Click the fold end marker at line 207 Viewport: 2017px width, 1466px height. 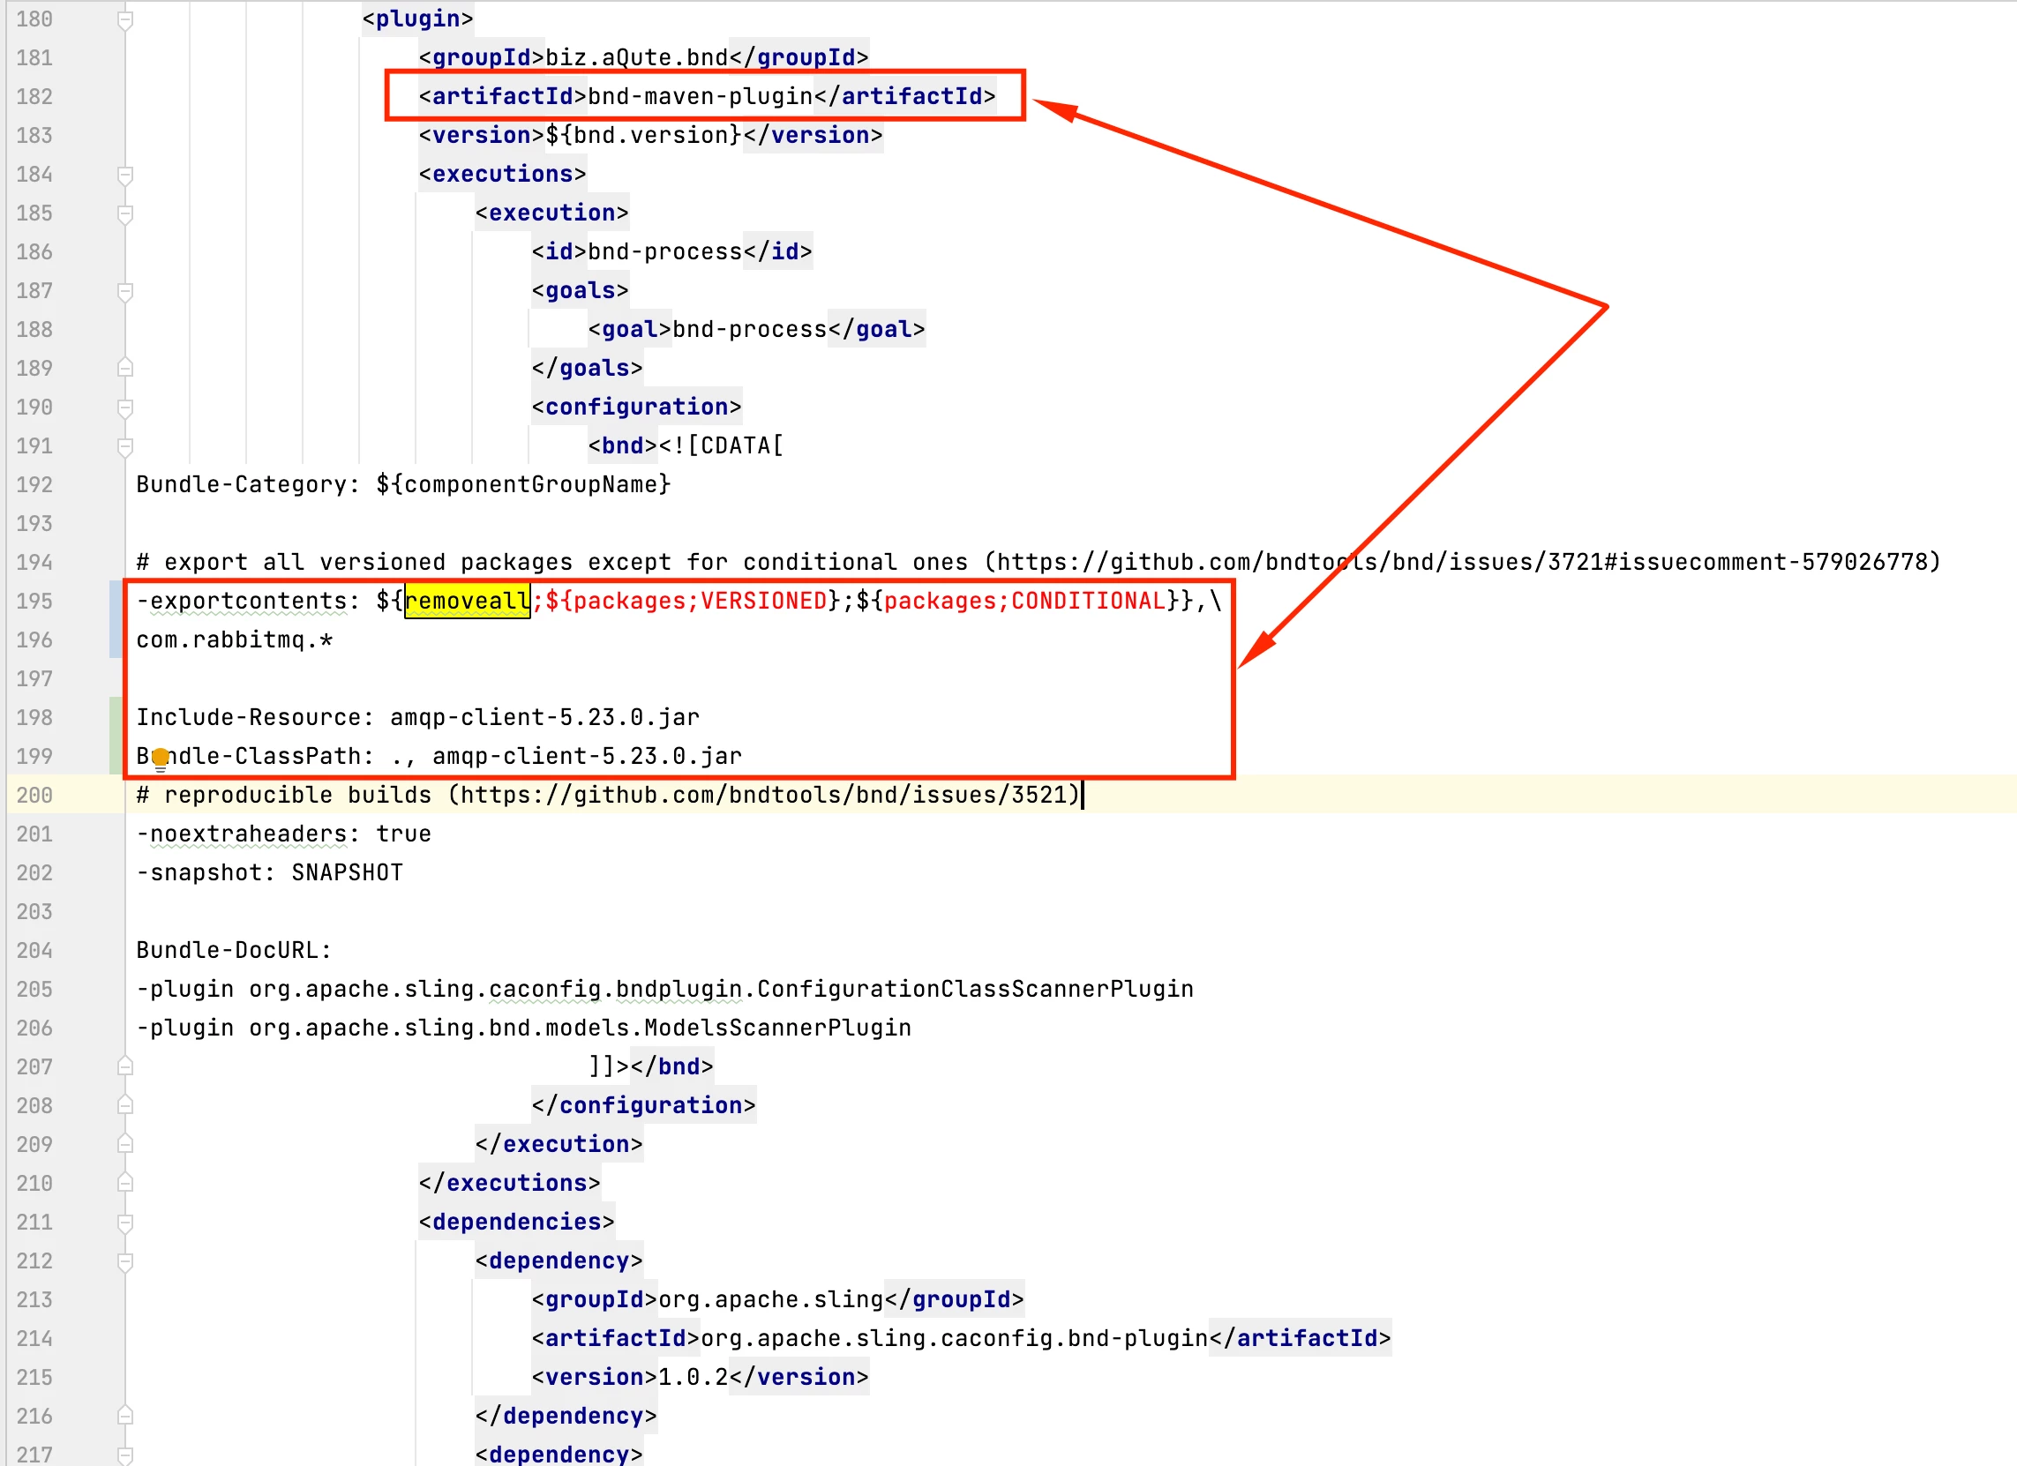[x=125, y=1066]
